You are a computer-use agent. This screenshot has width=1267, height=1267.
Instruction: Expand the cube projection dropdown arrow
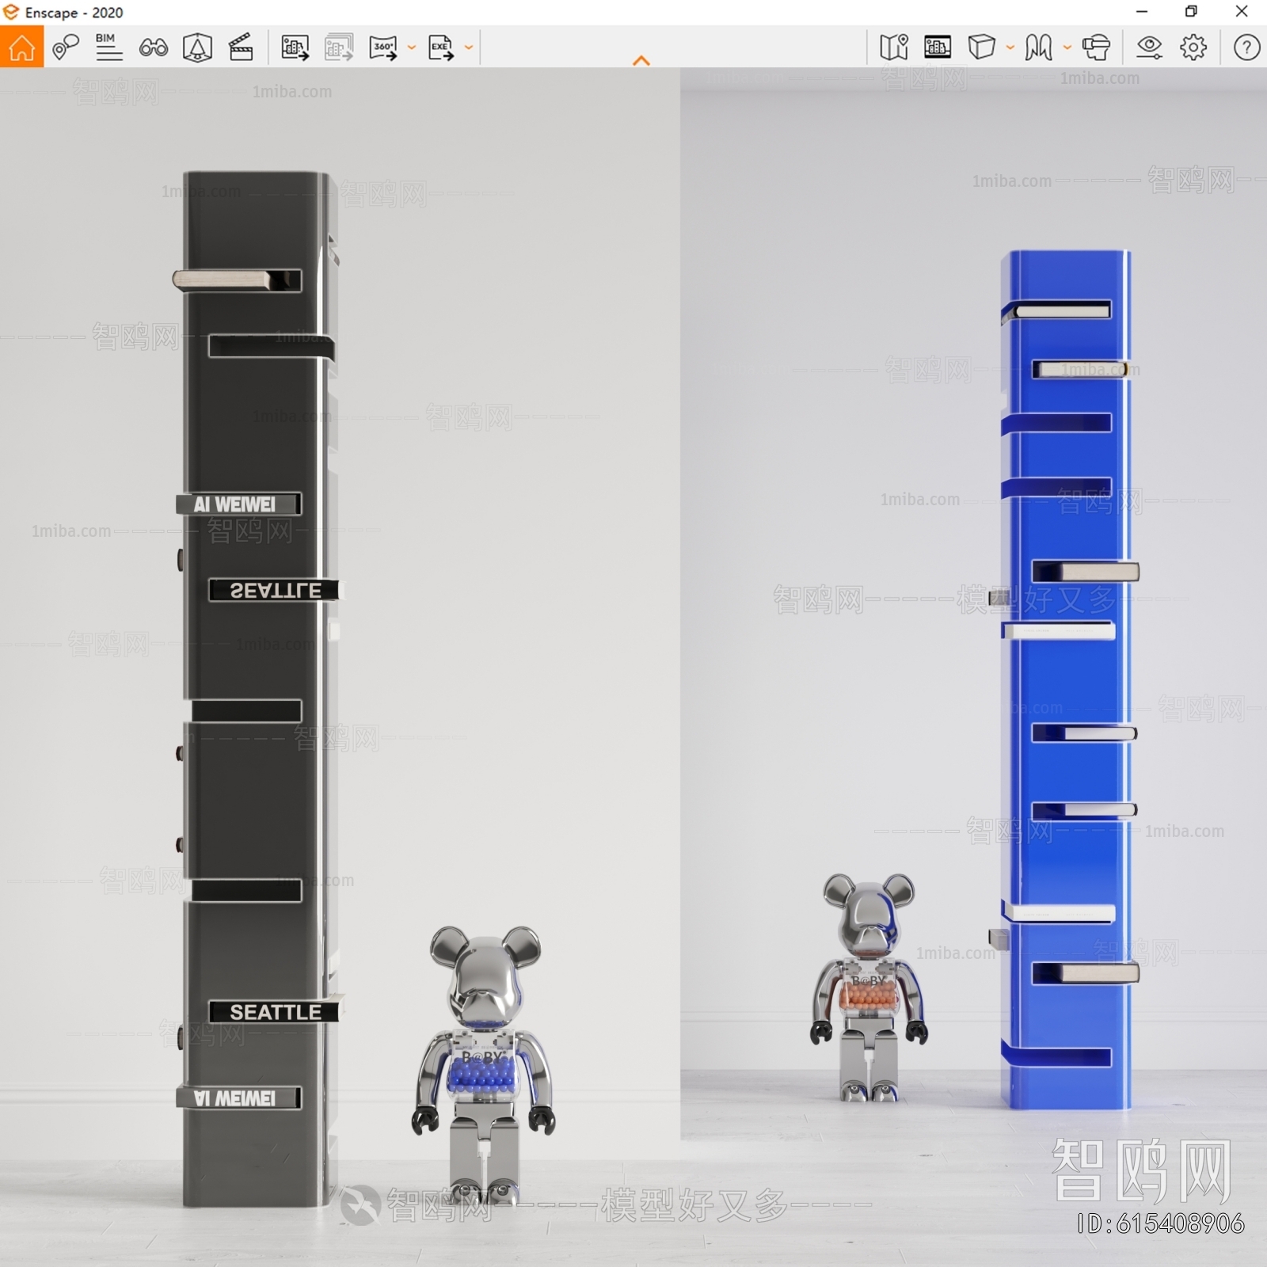[x=1010, y=48]
